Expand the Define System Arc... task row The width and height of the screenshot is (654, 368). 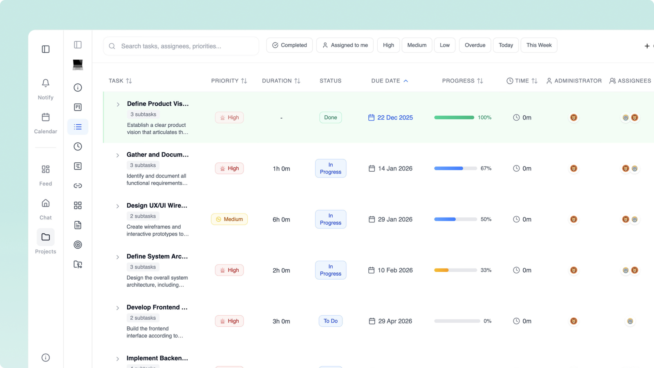click(x=118, y=257)
